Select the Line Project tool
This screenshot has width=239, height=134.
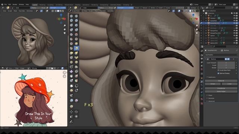click(x=71, y=95)
